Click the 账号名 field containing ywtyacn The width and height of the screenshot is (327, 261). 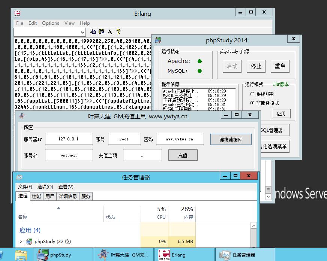[x=69, y=155]
